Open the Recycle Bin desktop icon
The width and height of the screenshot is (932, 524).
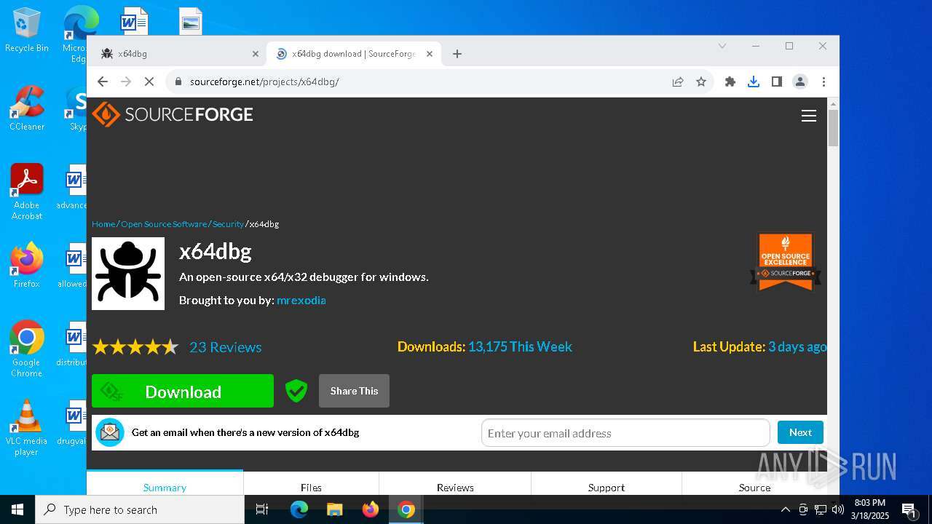pyautogui.click(x=27, y=31)
